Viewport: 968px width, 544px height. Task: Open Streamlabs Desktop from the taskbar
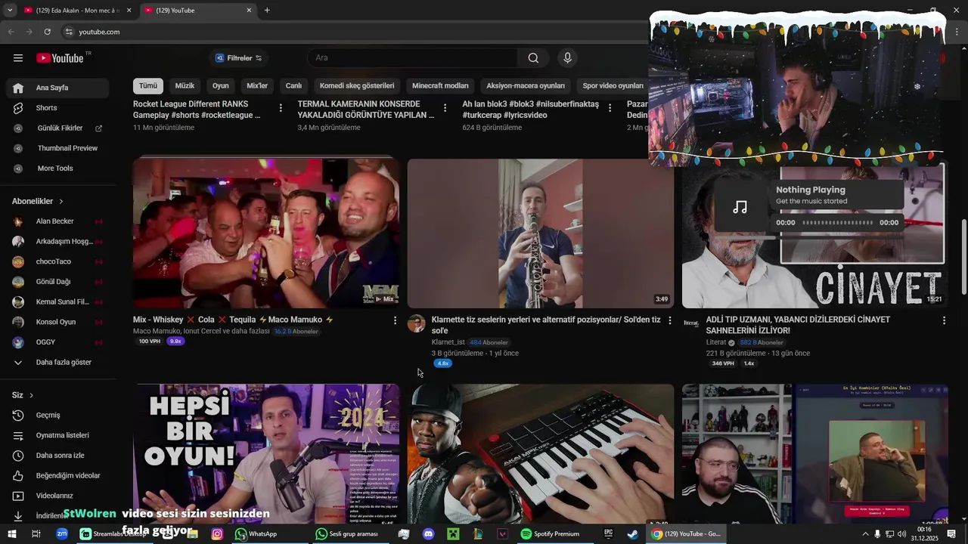pyautogui.click(x=113, y=534)
